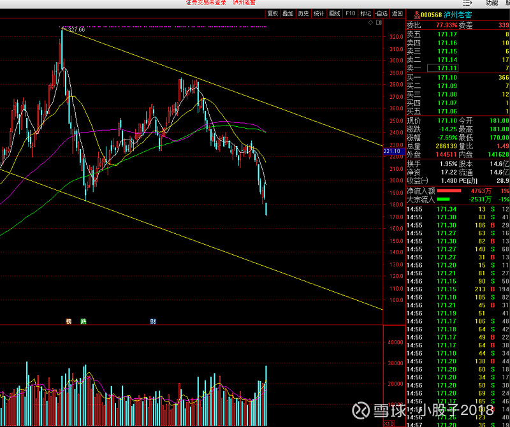
Task: Select the 画线 line drawing tool
Action: point(334,13)
